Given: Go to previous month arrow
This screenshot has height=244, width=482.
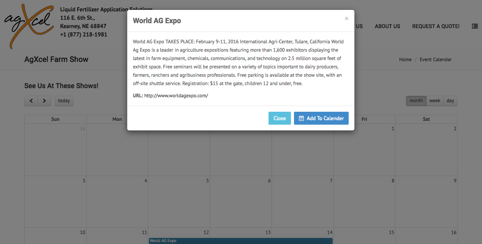Looking at the screenshot, I should [31, 101].
